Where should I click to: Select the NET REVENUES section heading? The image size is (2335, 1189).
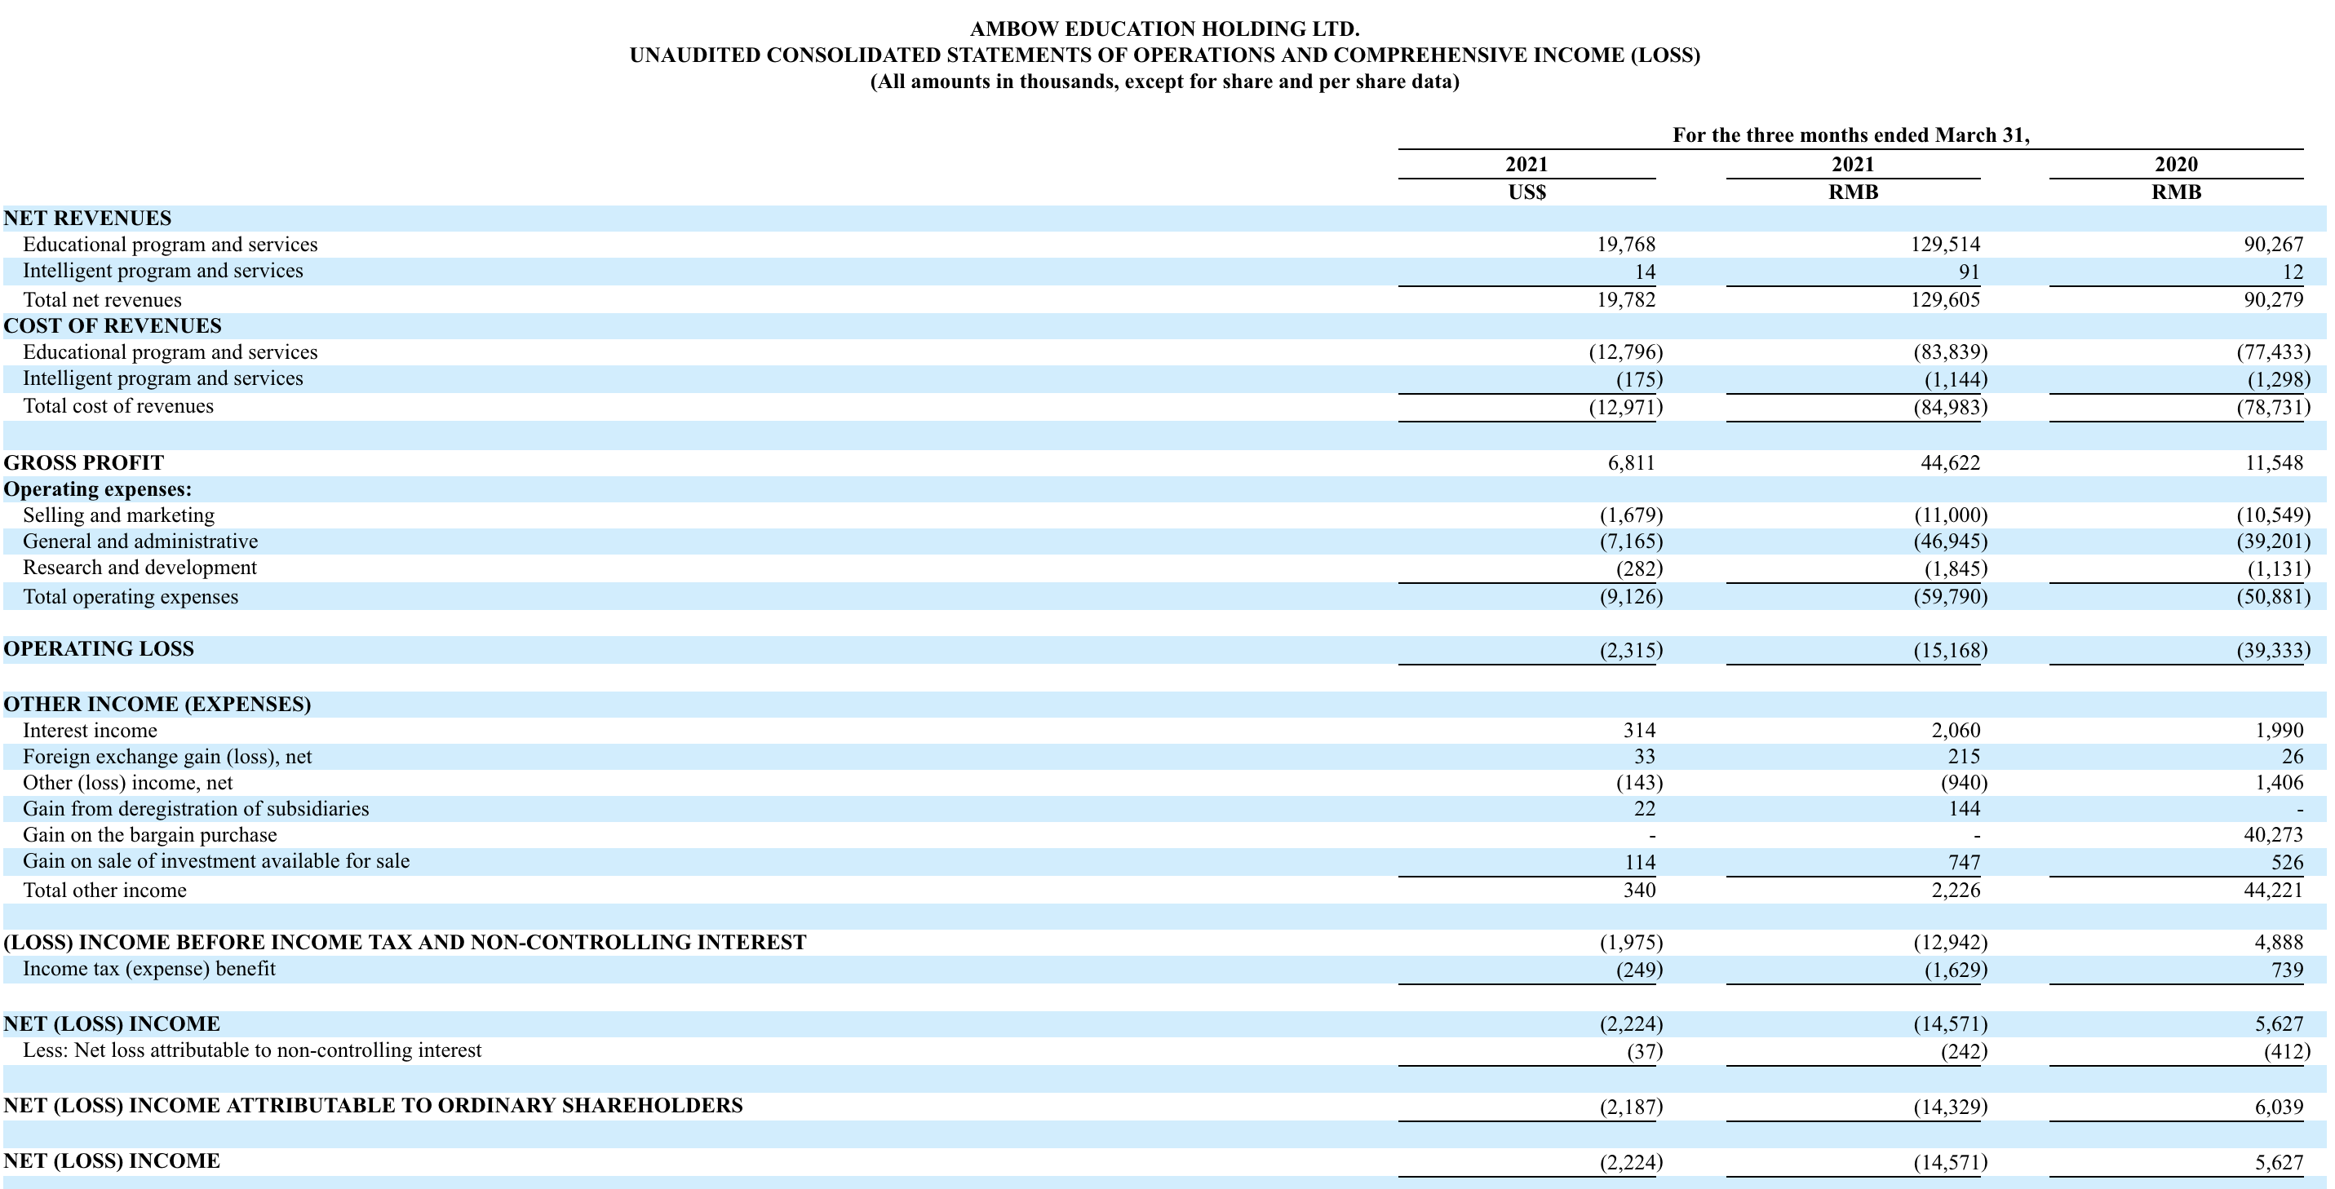click(87, 219)
